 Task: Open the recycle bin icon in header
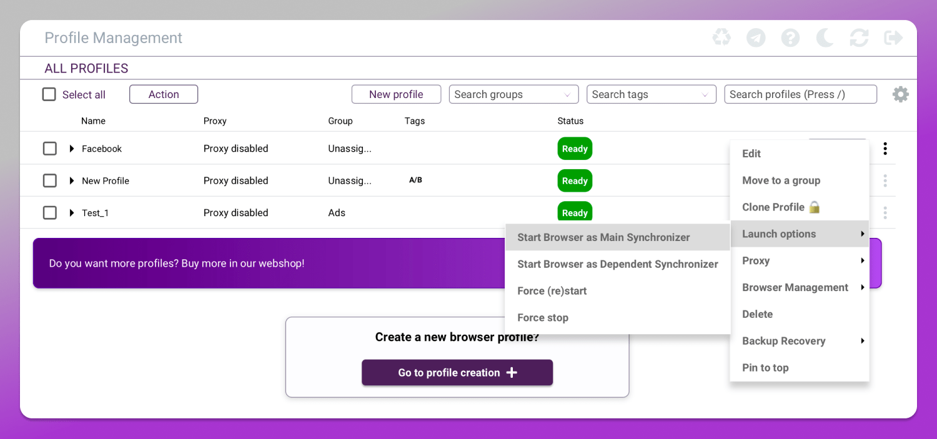click(x=721, y=38)
